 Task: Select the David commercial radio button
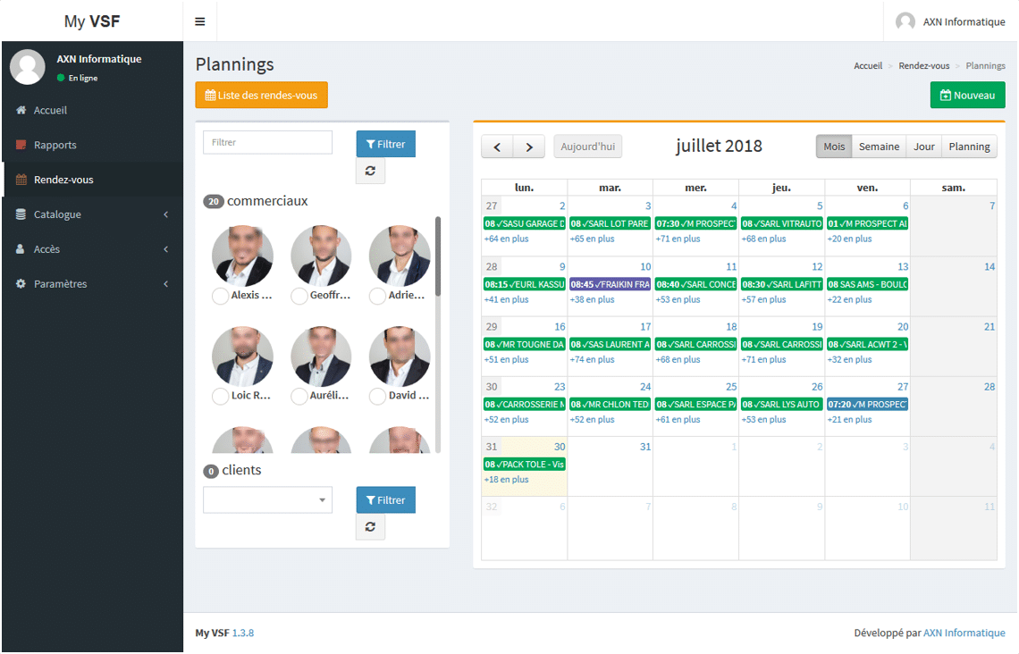(x=377, y=396)
